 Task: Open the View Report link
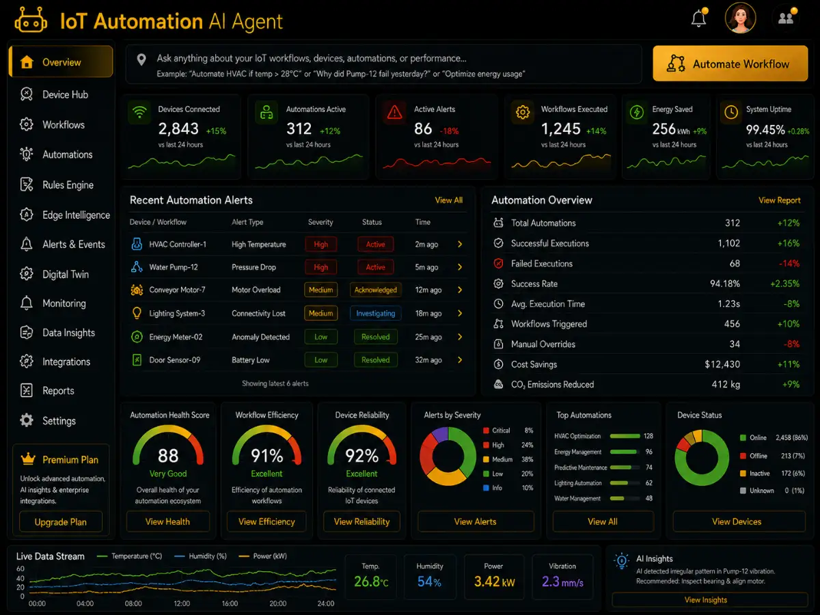coord(780,200)
